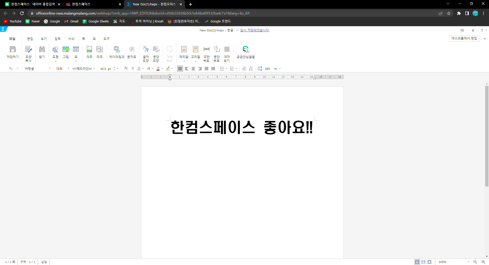Apply strikethrough to text
The width and height of the screenshot is (489, 265).
[148, 69]
